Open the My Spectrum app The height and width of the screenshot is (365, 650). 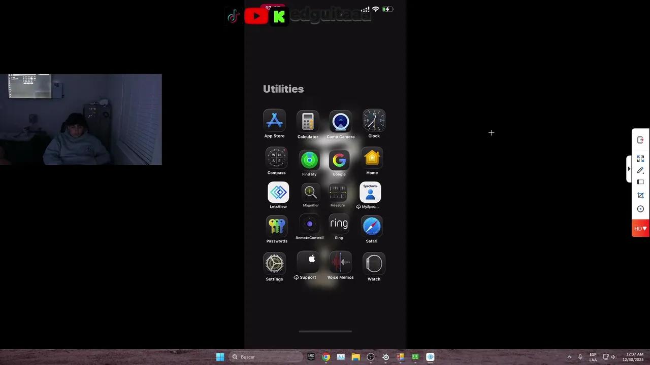click(370, 192)
